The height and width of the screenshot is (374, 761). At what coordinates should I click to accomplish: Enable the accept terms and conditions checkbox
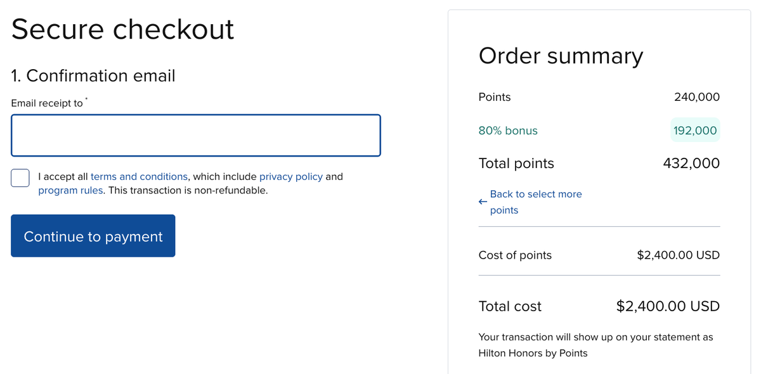(20, 178)
